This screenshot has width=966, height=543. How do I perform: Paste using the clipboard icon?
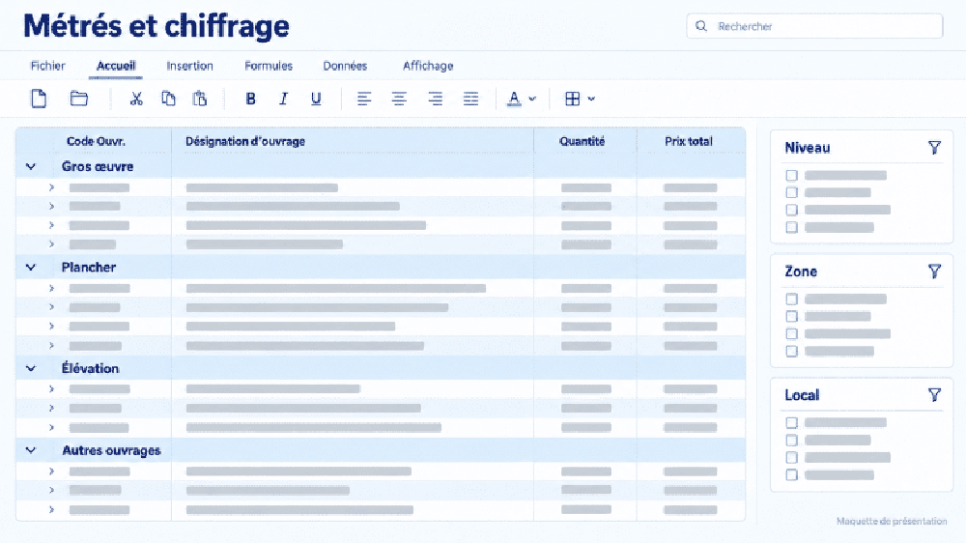[200, 99]
